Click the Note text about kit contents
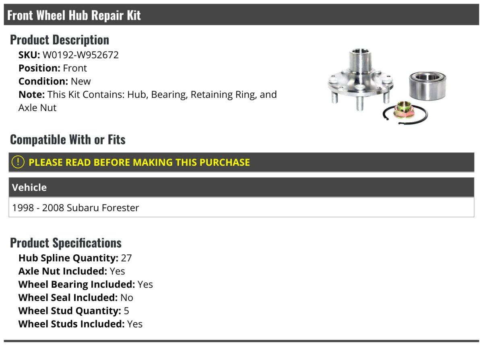The image size is (483, 346). (148, 101)
